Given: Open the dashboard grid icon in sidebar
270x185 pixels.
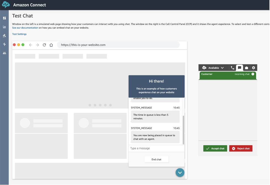Looking at the screenshot, I should coord(4,18).
